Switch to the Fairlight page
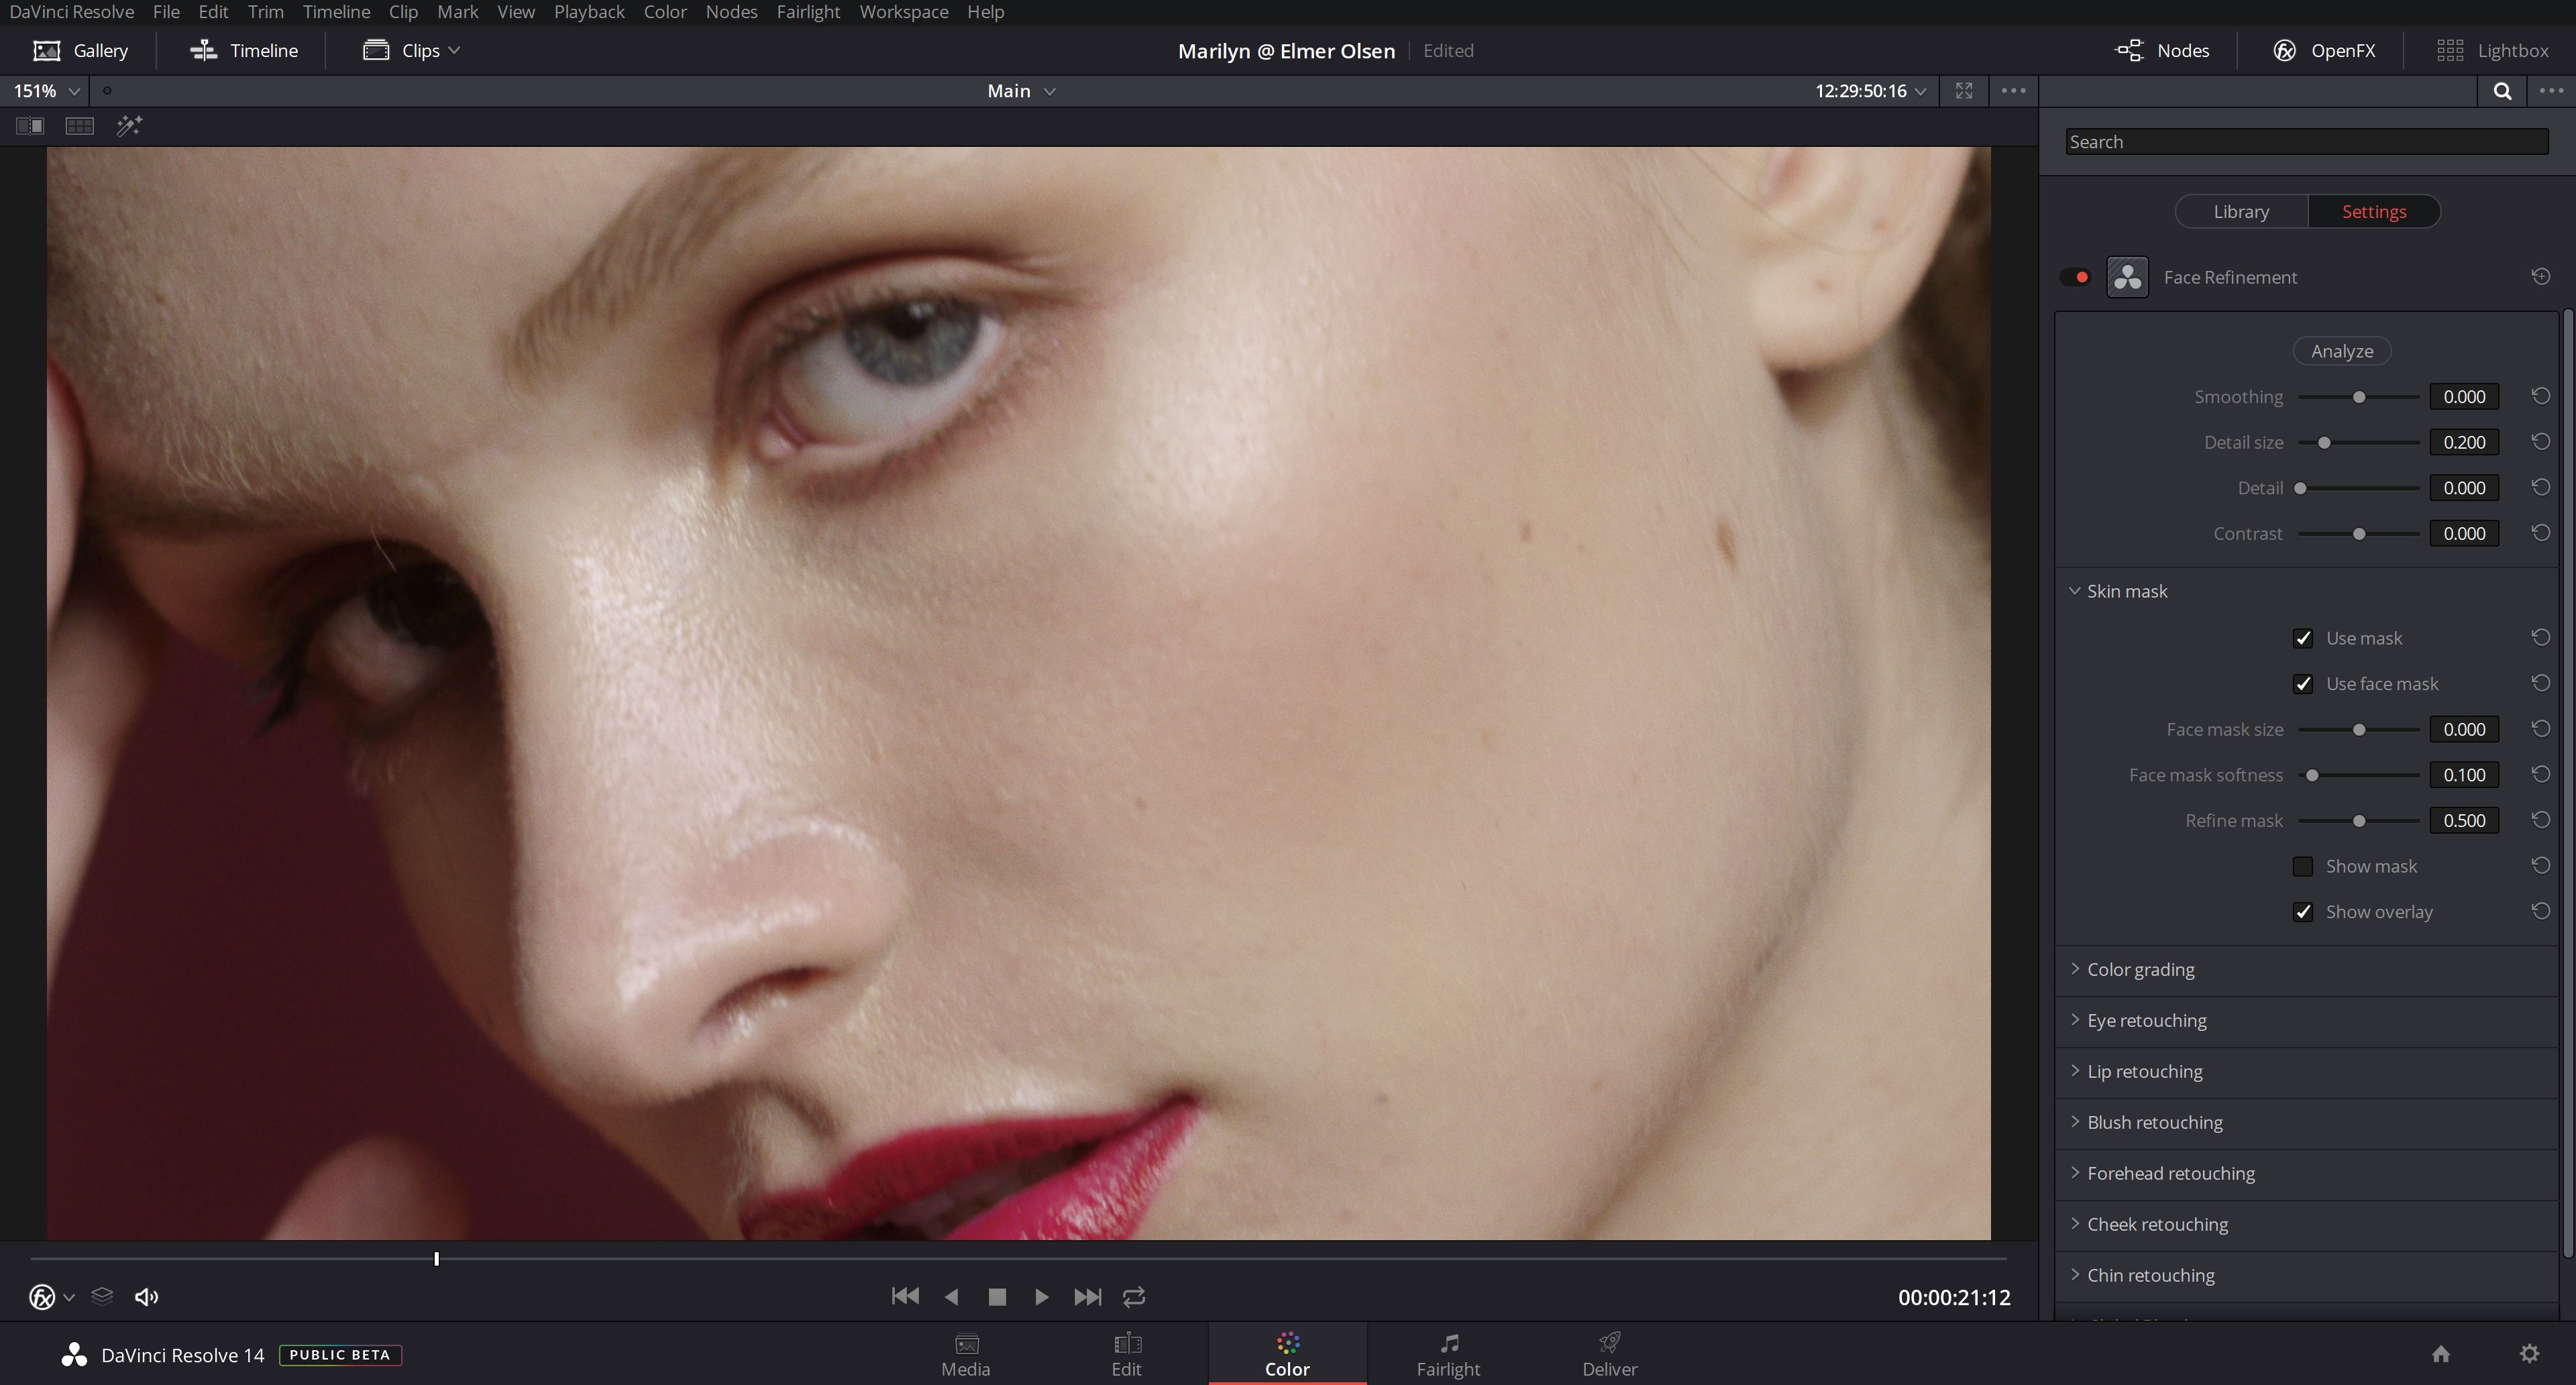The height and width of the screenshot is (1385, 2576). click(x=1448, y=1355)
